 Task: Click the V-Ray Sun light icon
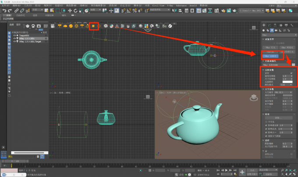[93, 26]
